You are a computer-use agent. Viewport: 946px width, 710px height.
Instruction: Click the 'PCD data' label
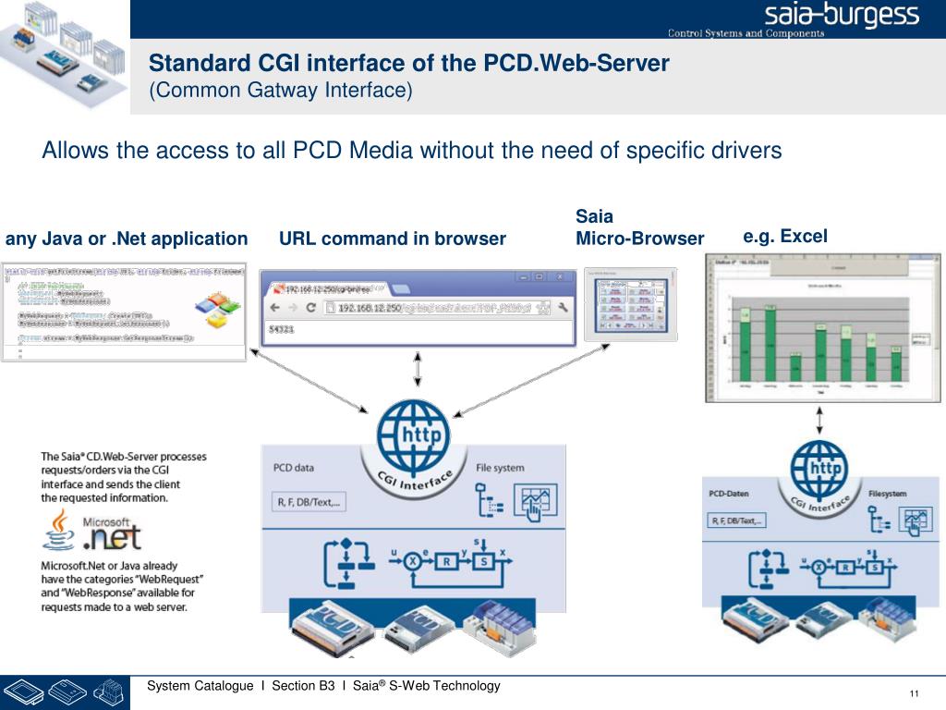[x=293, y=467]
